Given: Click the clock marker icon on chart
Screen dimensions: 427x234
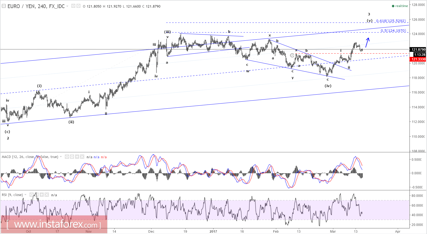Looking at the screenshot, I should click(x=292, y=55).
